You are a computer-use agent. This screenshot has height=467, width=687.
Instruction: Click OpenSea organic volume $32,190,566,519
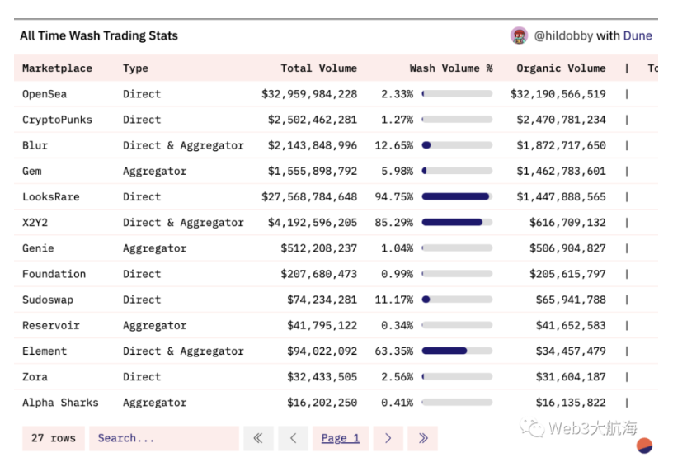(558, 94)
